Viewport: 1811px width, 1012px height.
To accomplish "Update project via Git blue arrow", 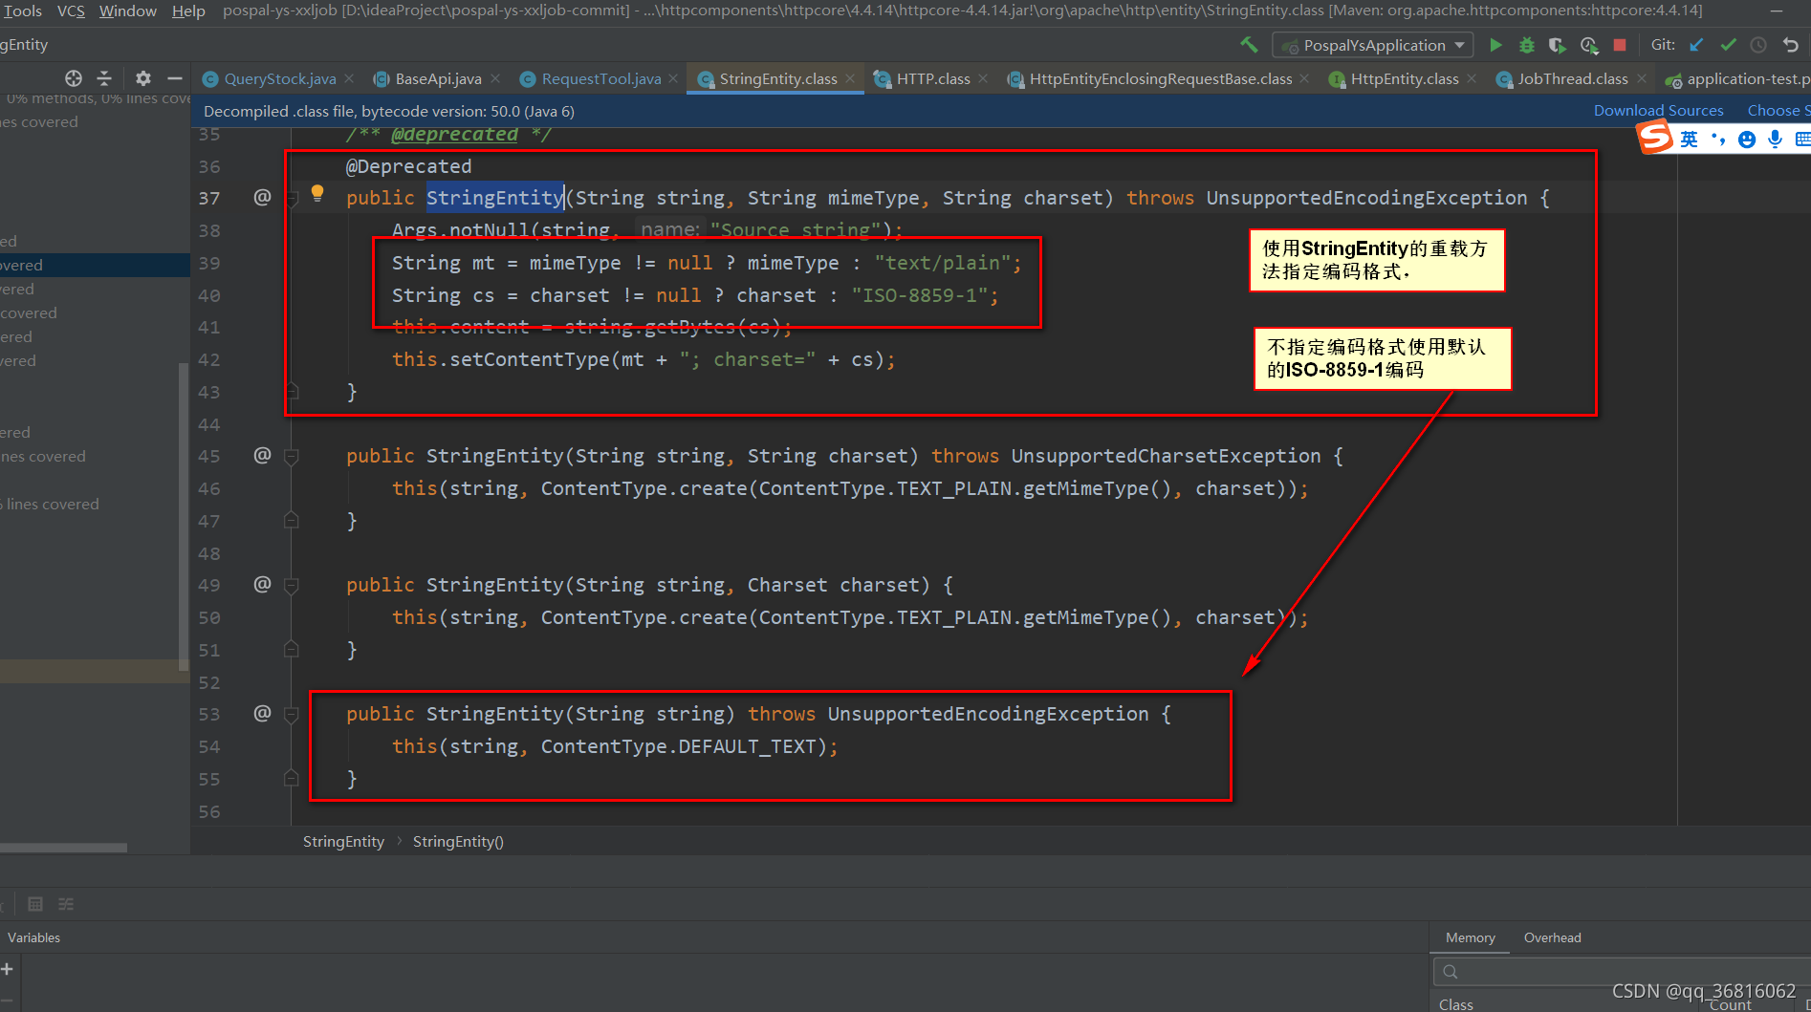I will coord(1696,45).
